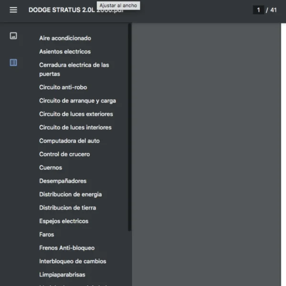Jump to Limpiaparabrisas section

pyautogui.click(x=62, y=275)
